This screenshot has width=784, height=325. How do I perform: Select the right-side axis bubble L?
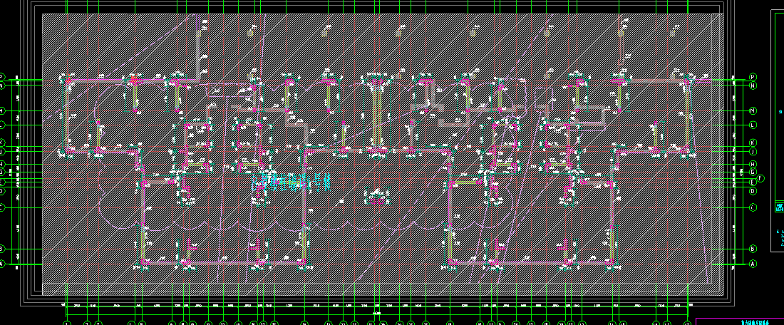pyautogui.click(x=753, y=125)
